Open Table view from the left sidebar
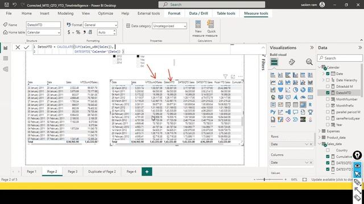 (6, 58)
